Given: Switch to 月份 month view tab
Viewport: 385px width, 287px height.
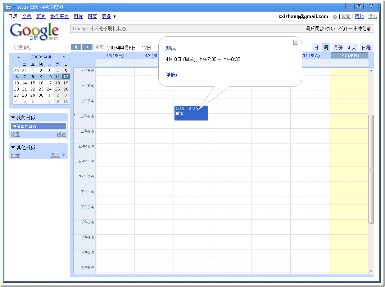Looking at the screenshot, I should tap(338, 48).
